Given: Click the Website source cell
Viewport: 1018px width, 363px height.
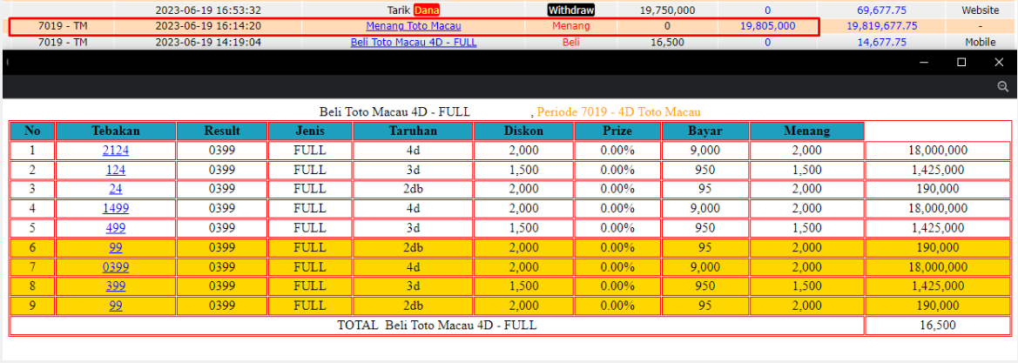Looking at the screenshot, I should tap(981, 10).
